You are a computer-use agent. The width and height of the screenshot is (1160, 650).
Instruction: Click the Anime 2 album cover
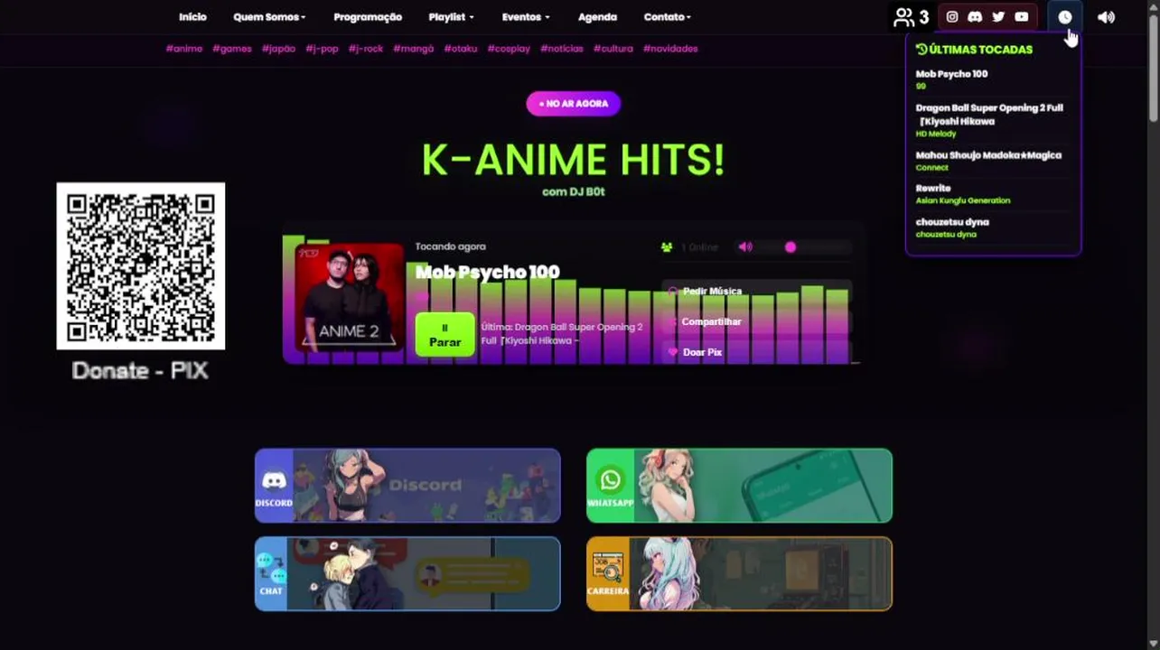click(x=349, y=297)
